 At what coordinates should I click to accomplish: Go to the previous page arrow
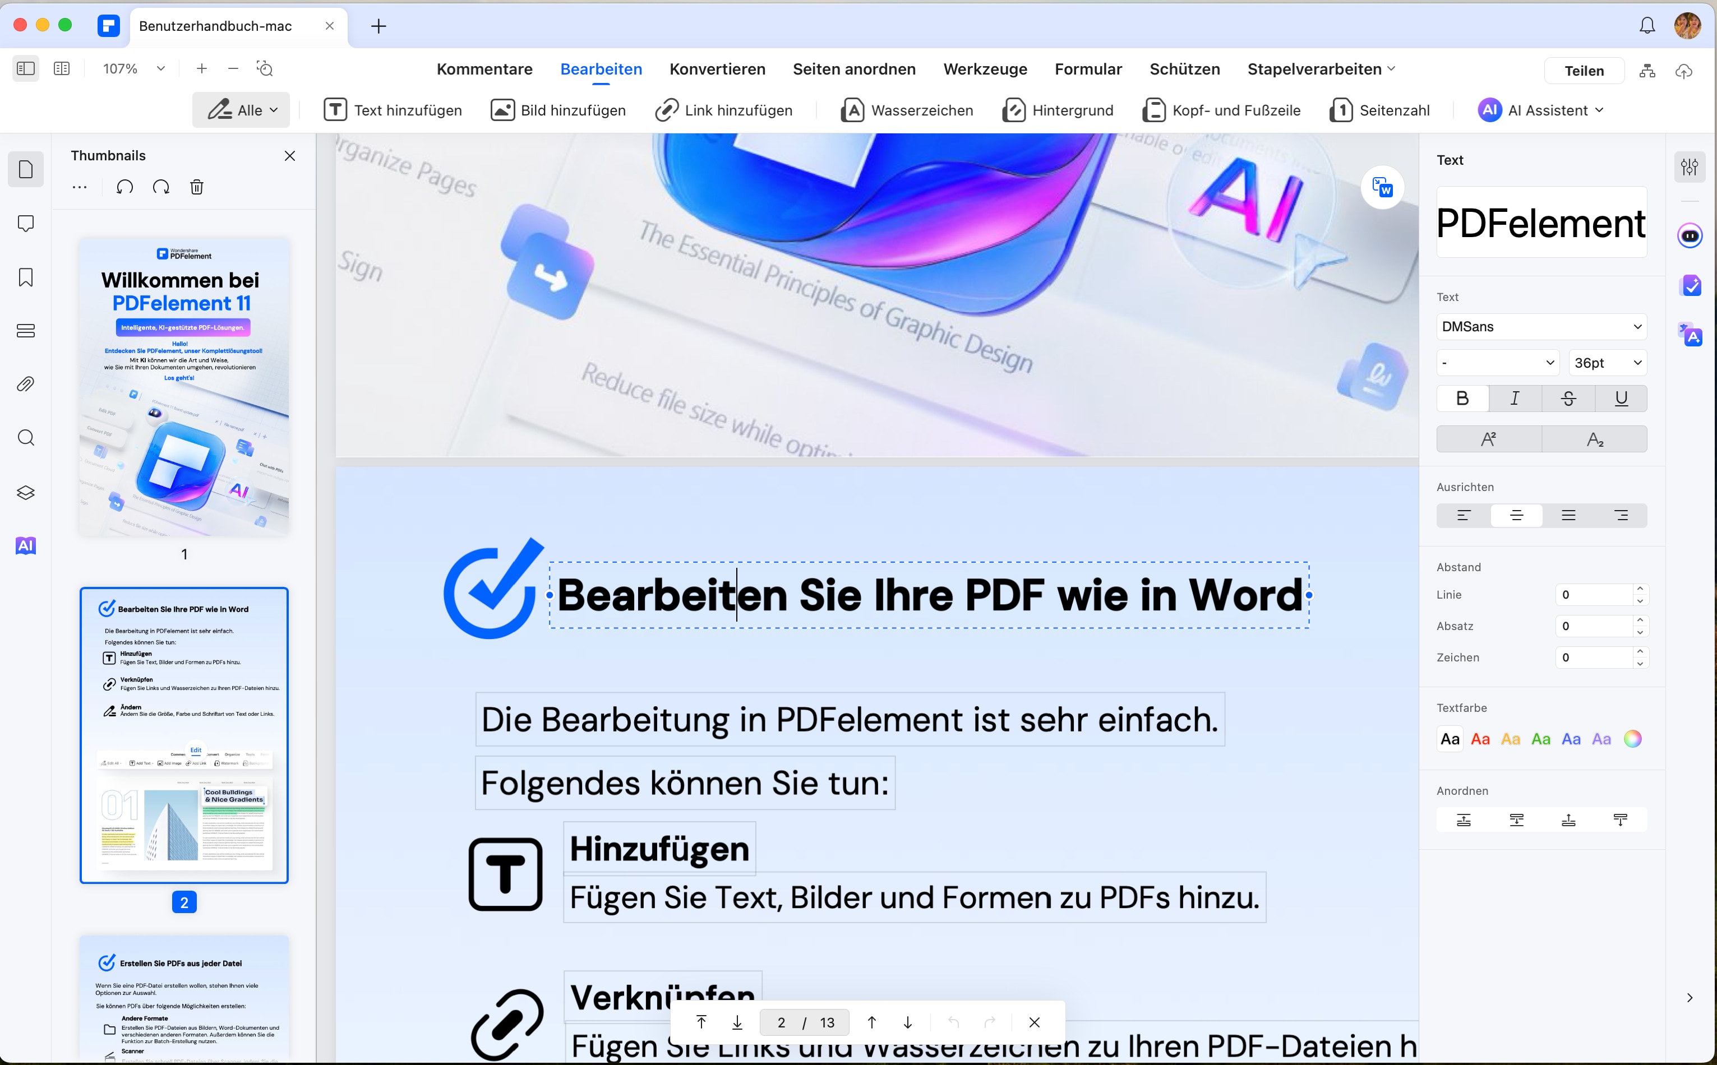tap(871, 1021)
